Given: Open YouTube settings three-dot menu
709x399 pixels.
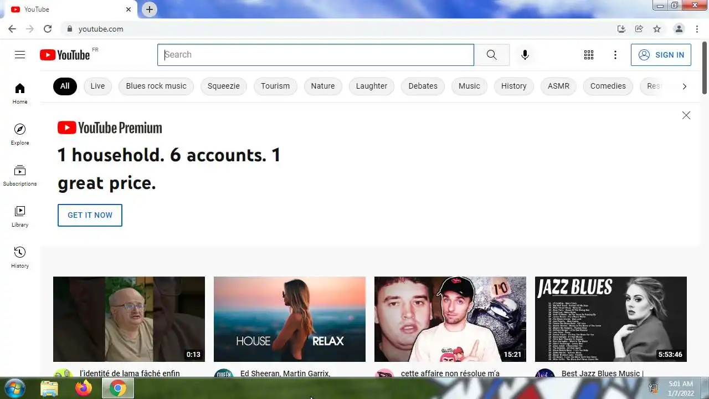Looking at the screenshot, I should pyautogui.click(x=615, y=55).
